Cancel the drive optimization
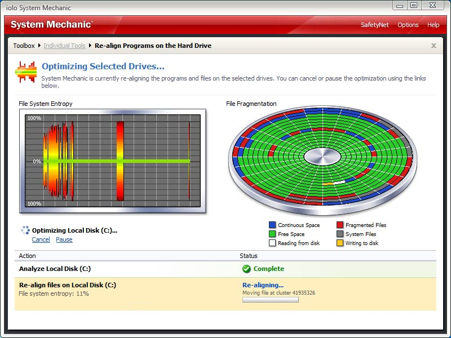Screen dimensions: 451x338 (41, 239)
